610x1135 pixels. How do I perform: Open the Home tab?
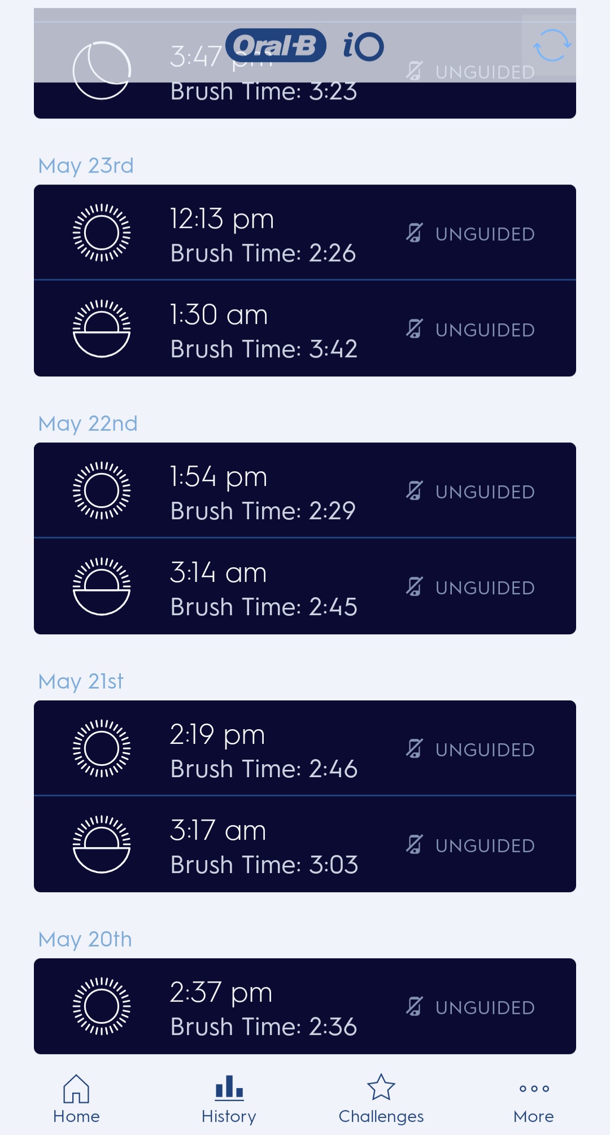(76, 1098)
